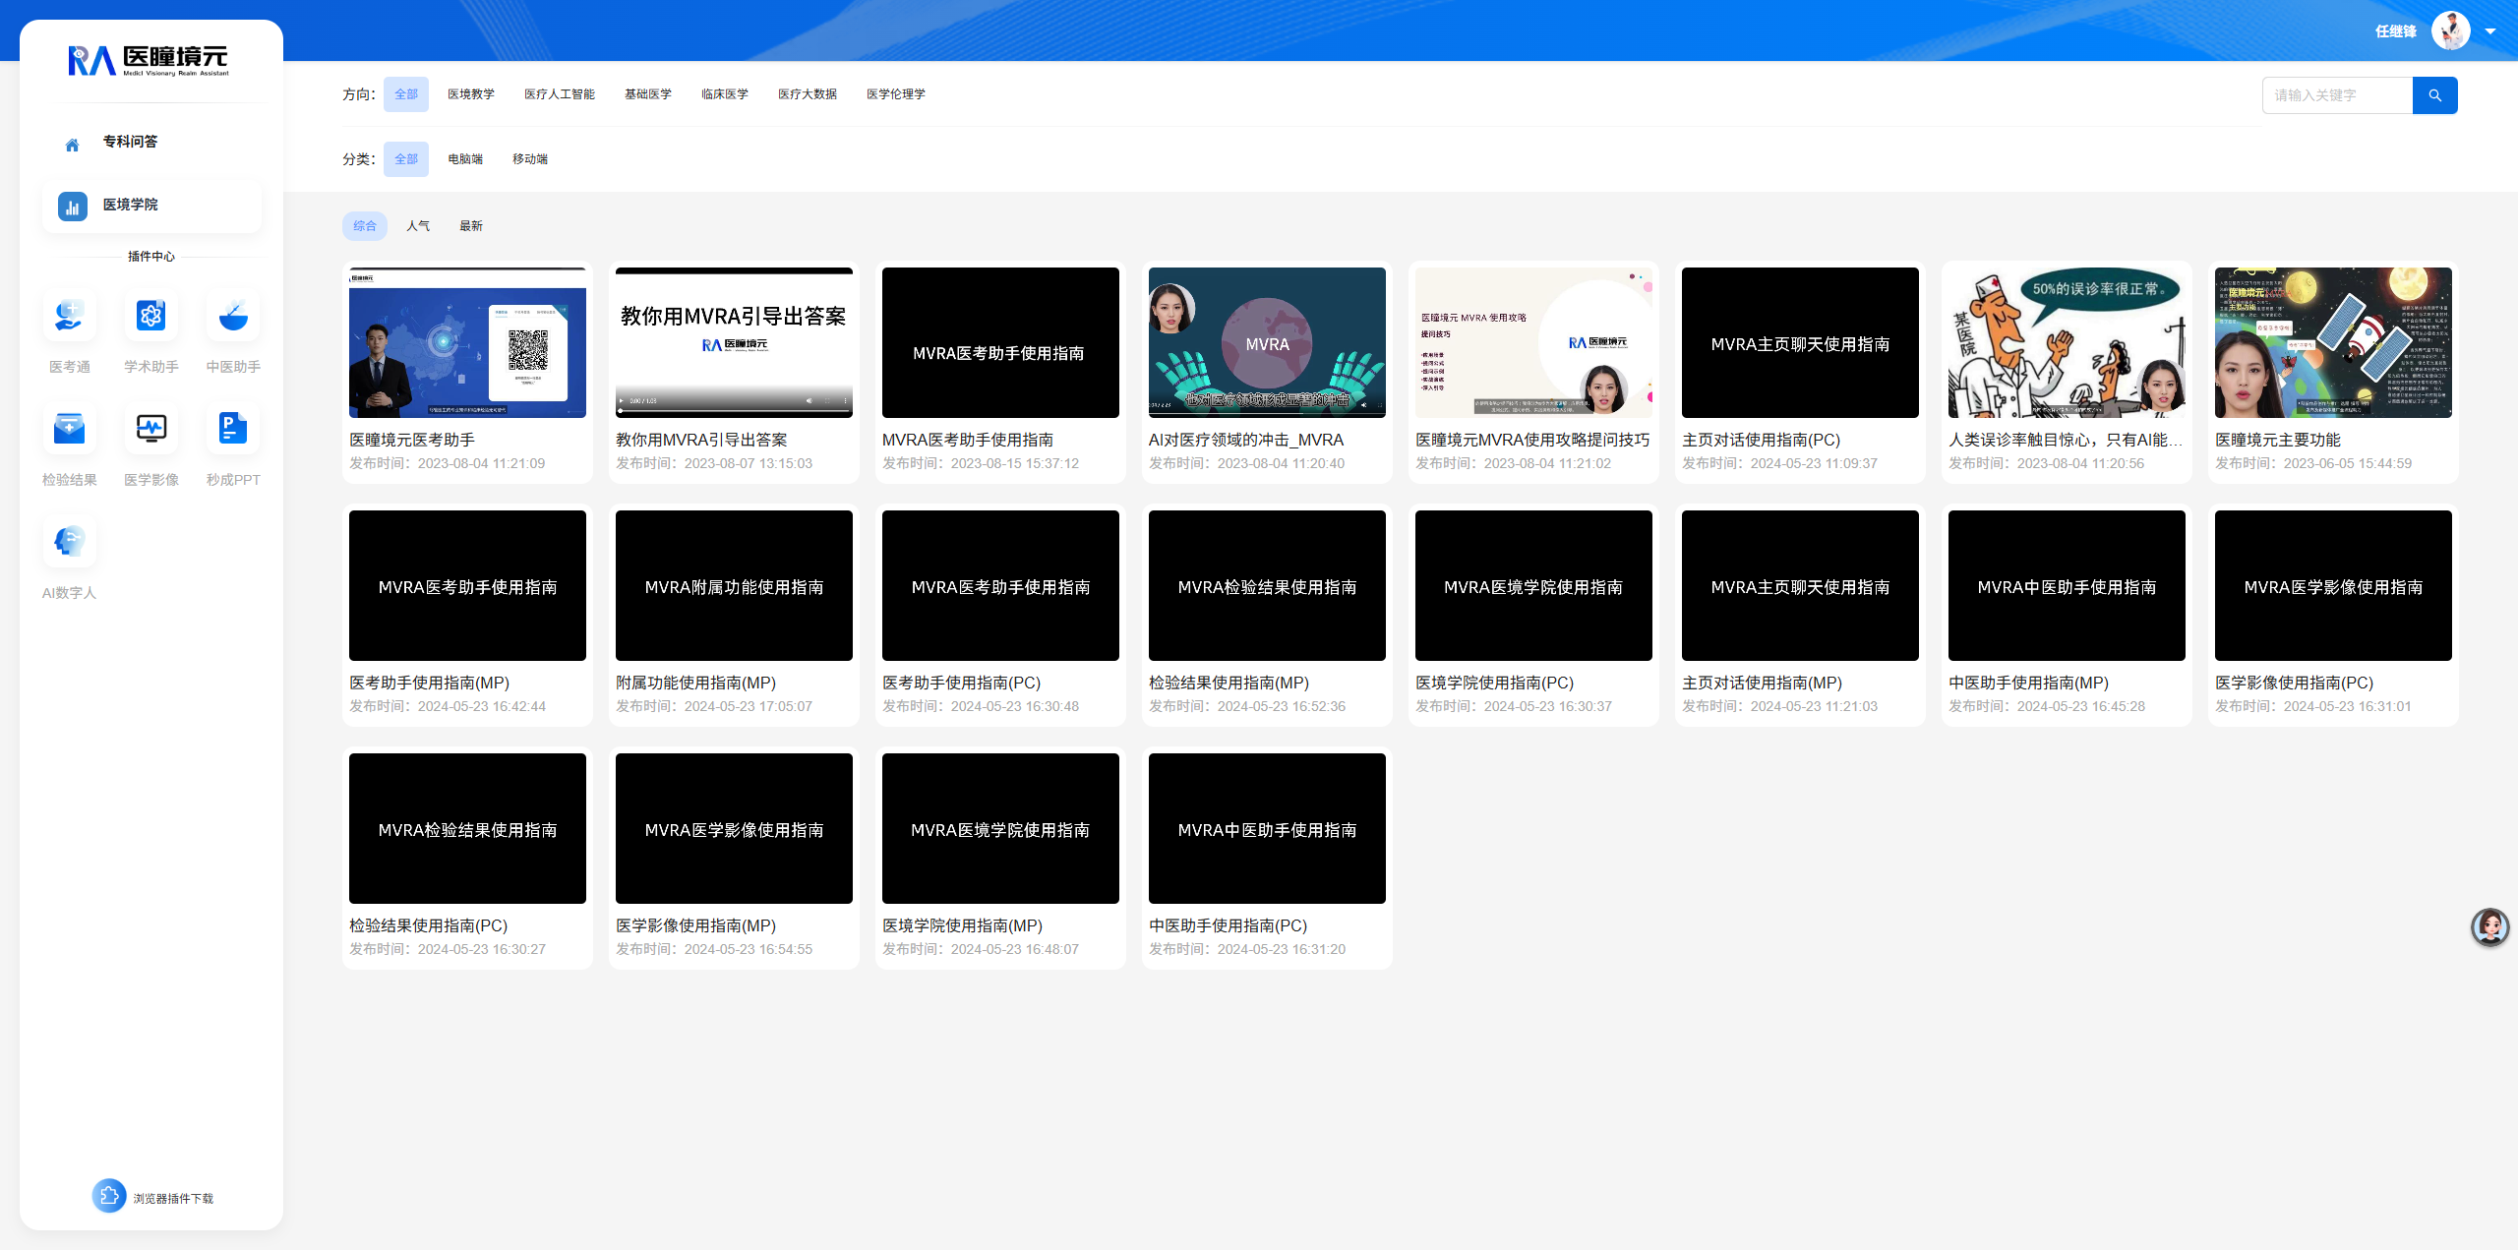Select the 全部 filter in 分类 row
Viewport: 2518px width, 1250px height.
tap(406, 159)
